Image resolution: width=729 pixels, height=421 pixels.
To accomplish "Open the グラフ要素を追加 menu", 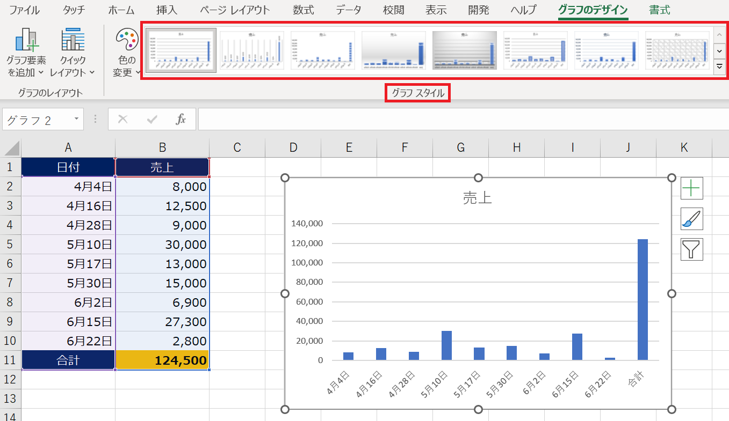I will click(26, 53).
